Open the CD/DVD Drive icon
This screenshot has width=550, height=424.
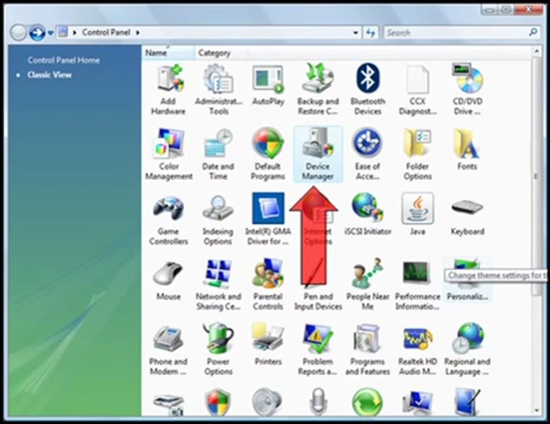click(467, 90)
